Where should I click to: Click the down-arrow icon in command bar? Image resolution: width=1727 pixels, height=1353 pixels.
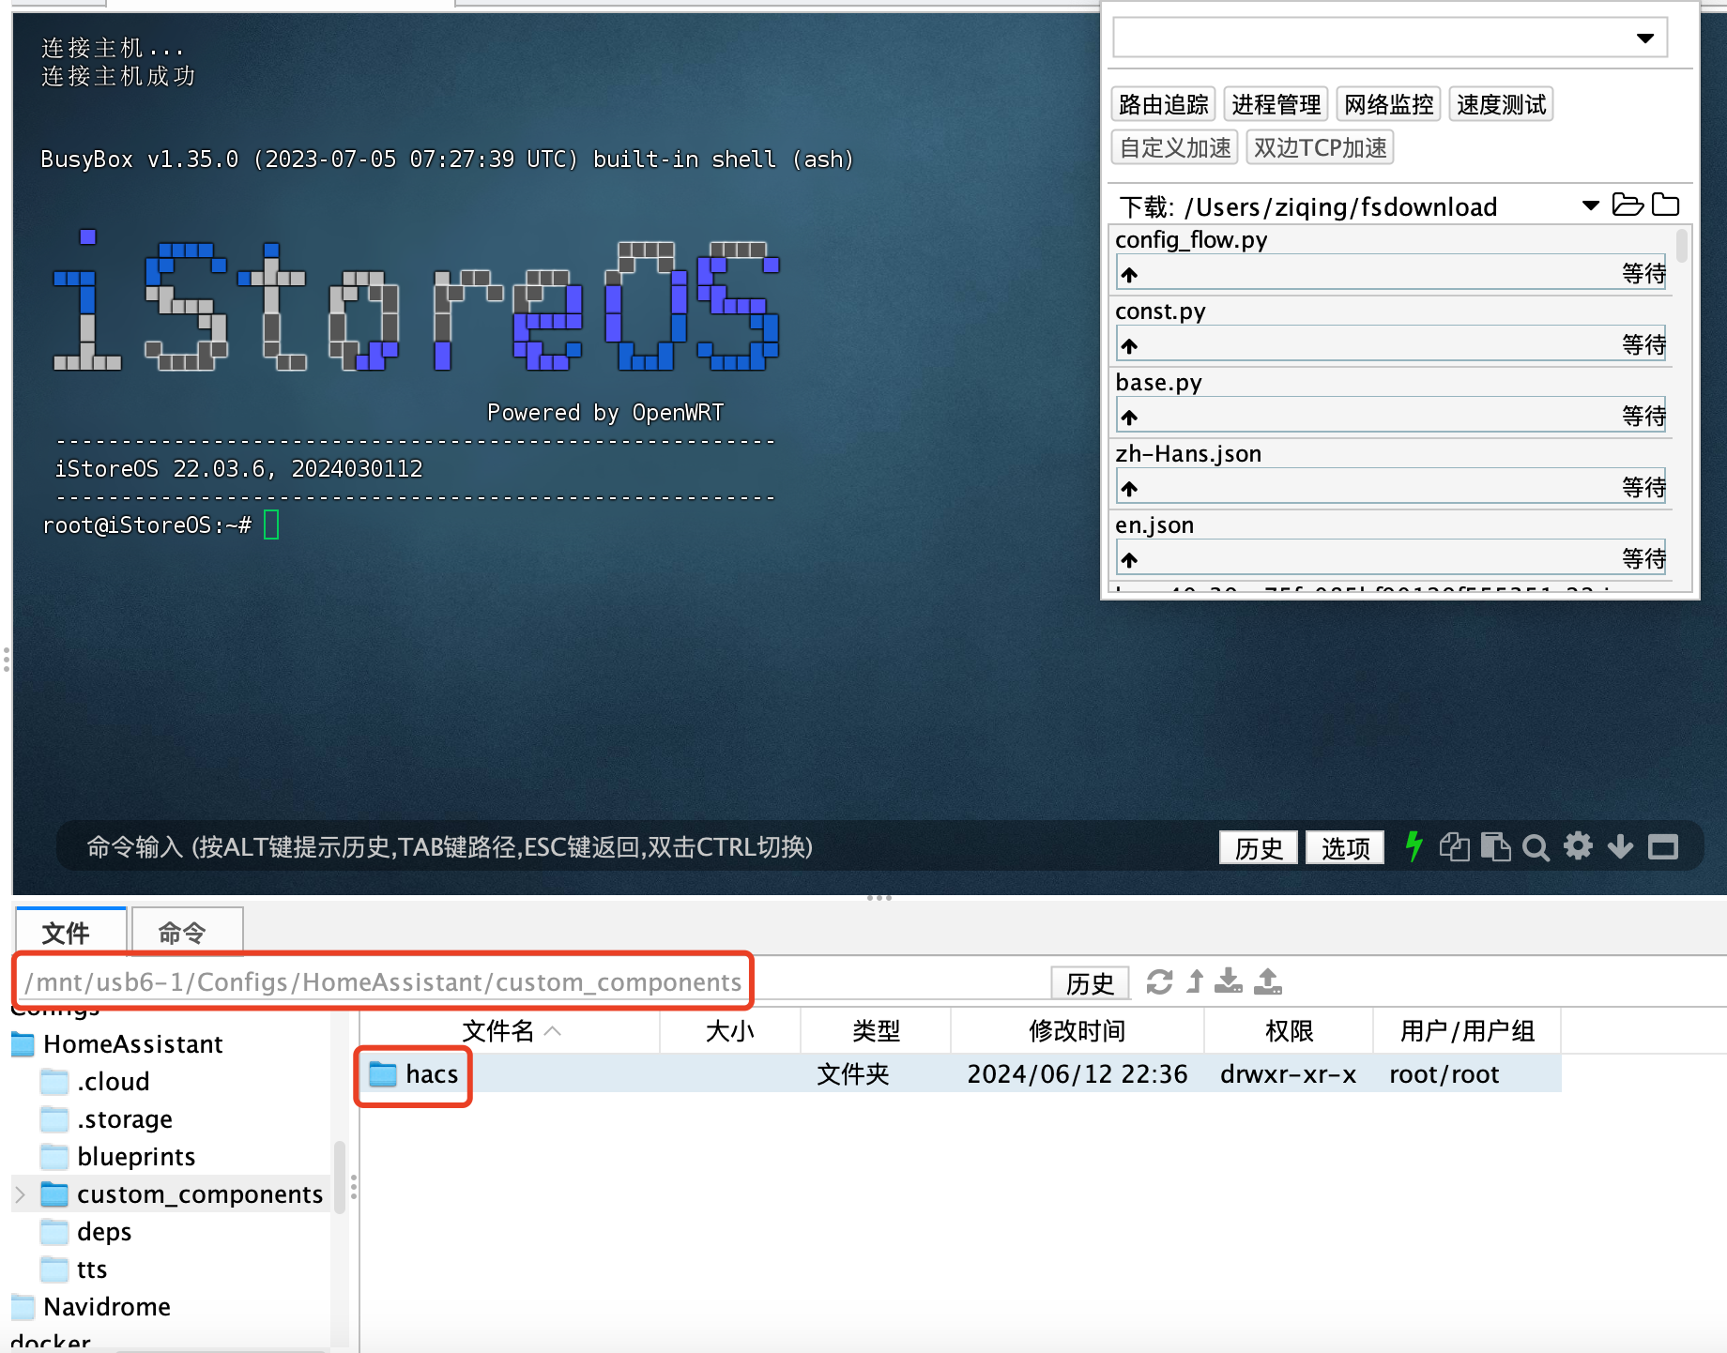point(1620,847)
